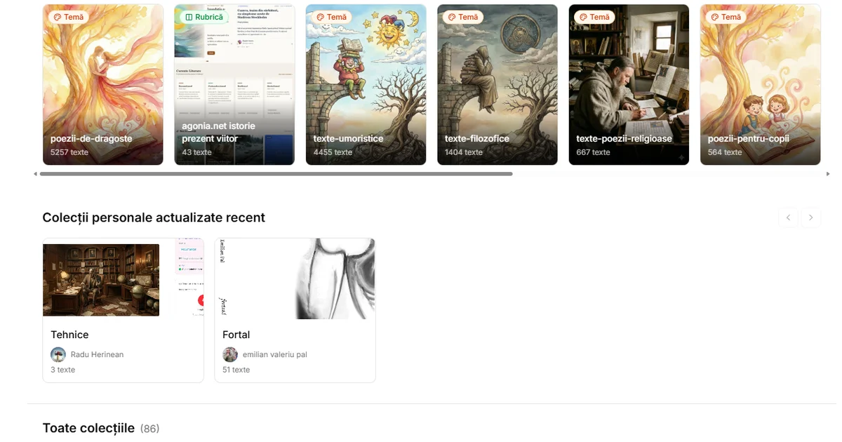Go to previous personal collections page
Screen dimensions: 842x442
tap(789, 217)
